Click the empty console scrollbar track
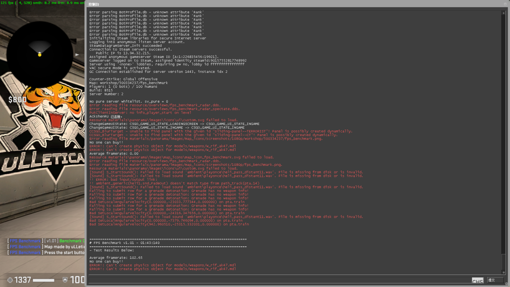 503,133
